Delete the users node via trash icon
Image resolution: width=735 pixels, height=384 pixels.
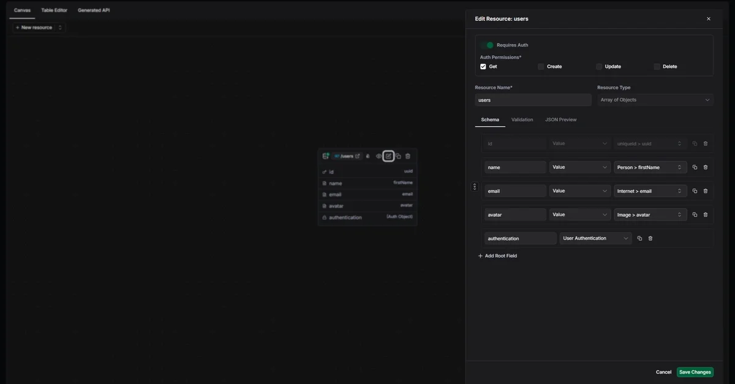(x=408, y=156)
